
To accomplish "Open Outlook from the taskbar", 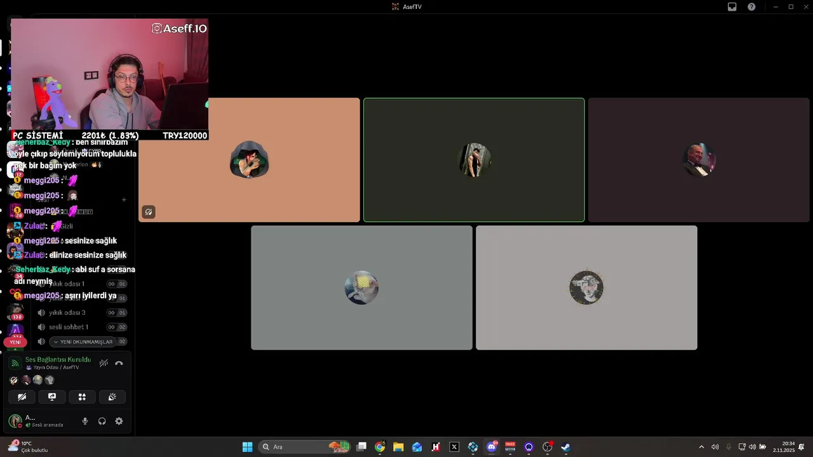I will click(x=417, y=447).
